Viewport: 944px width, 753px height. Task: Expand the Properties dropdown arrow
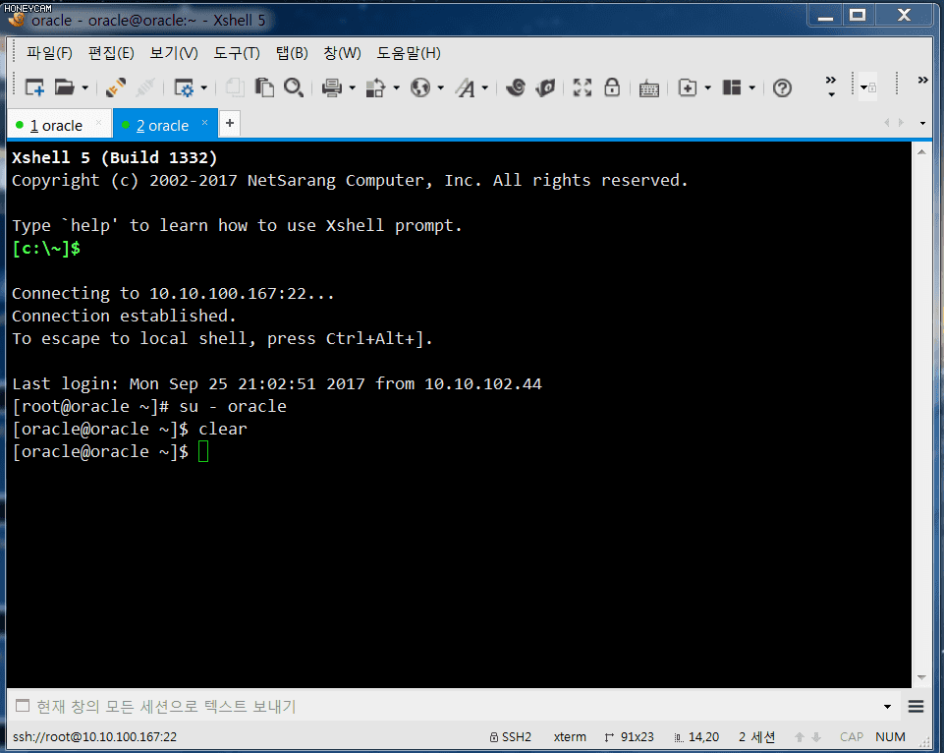tap(204, 87)
